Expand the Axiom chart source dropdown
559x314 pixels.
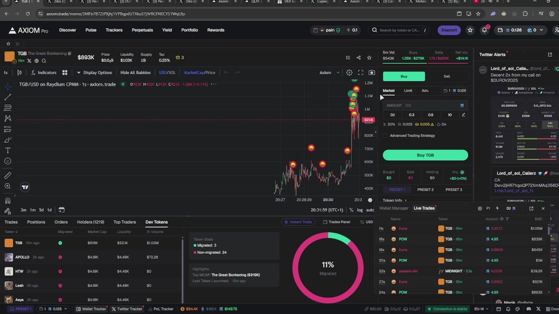(x=329, y=73)
